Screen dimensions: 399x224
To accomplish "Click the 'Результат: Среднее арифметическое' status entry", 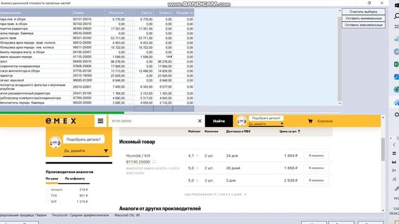I will click(x=80, y=215).
